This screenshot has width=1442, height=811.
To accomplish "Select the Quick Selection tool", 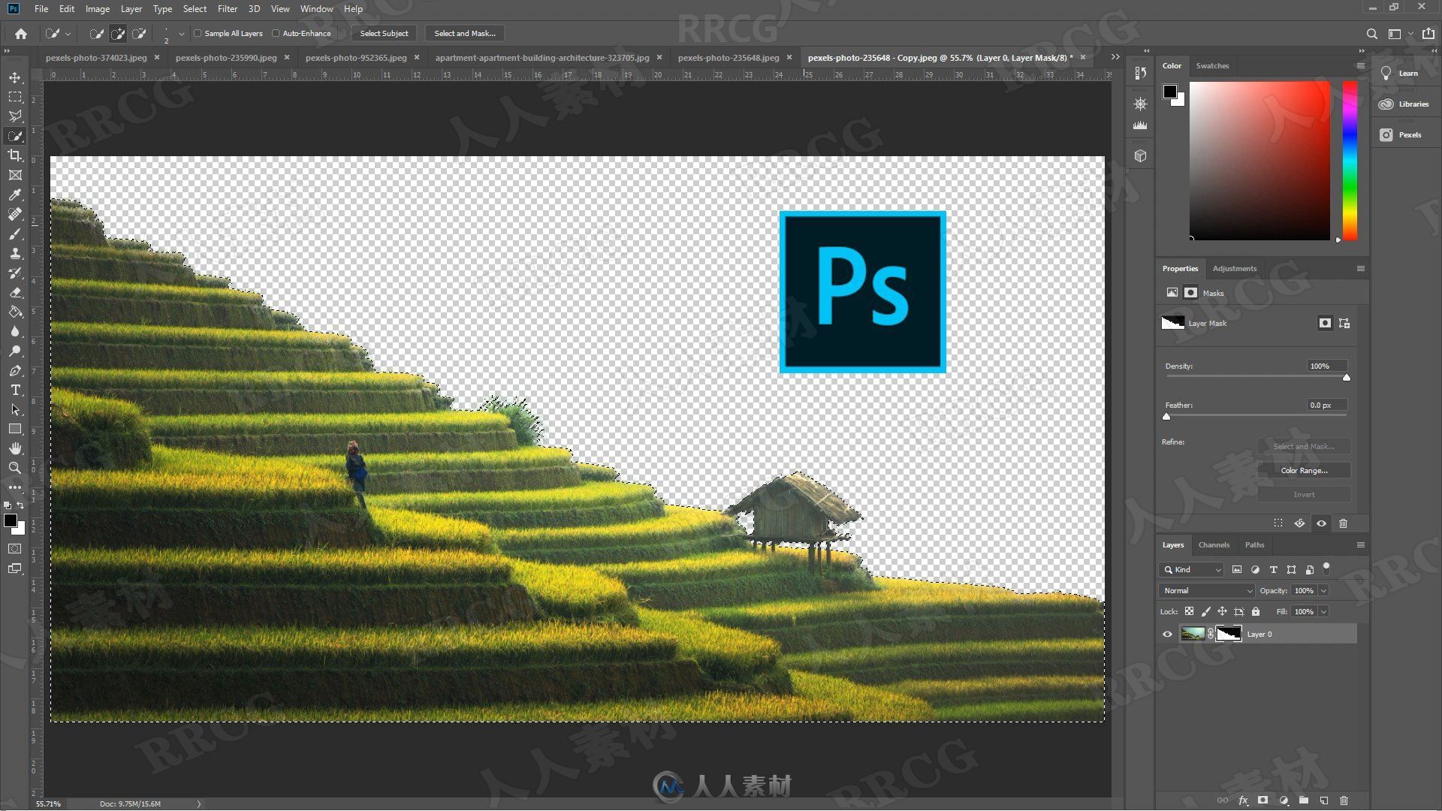I will click(15, 136).
